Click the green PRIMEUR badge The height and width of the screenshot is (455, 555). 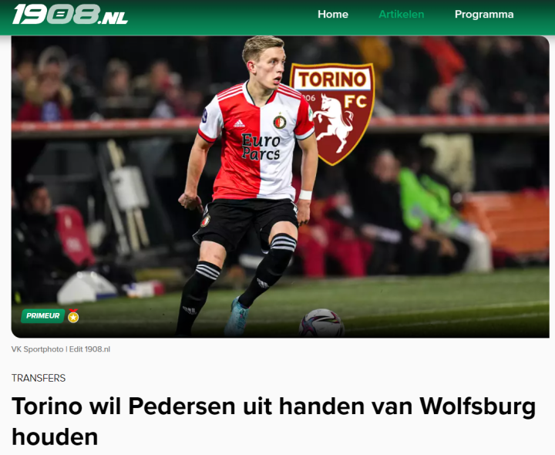click(43, 315)
